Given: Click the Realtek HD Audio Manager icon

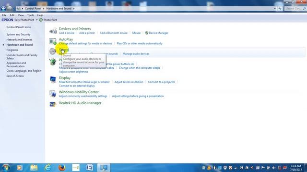Looking at the screenshot, I should 53,104.
